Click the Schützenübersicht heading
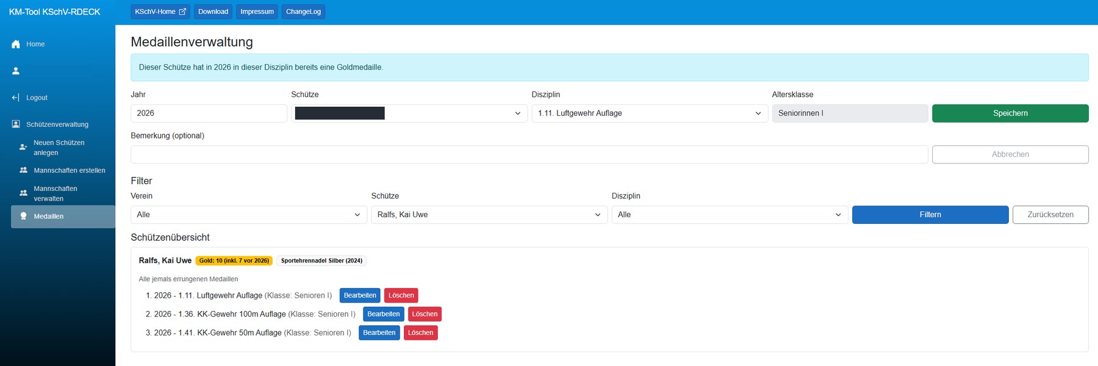1098x366 pixels. tap(170, 237)
